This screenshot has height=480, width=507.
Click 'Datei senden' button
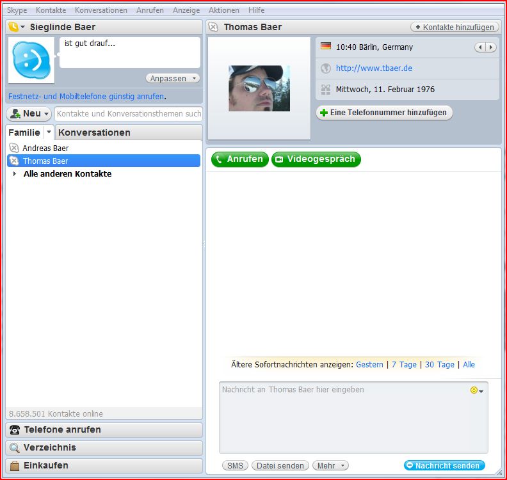point(280,466)
